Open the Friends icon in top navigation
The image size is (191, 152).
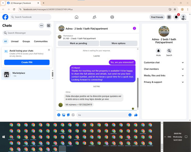click(94, 17)
